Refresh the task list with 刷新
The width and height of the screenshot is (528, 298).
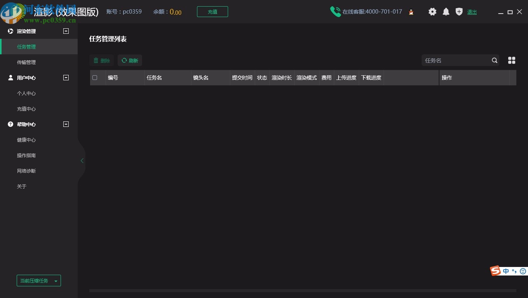(x=130, y=60)
